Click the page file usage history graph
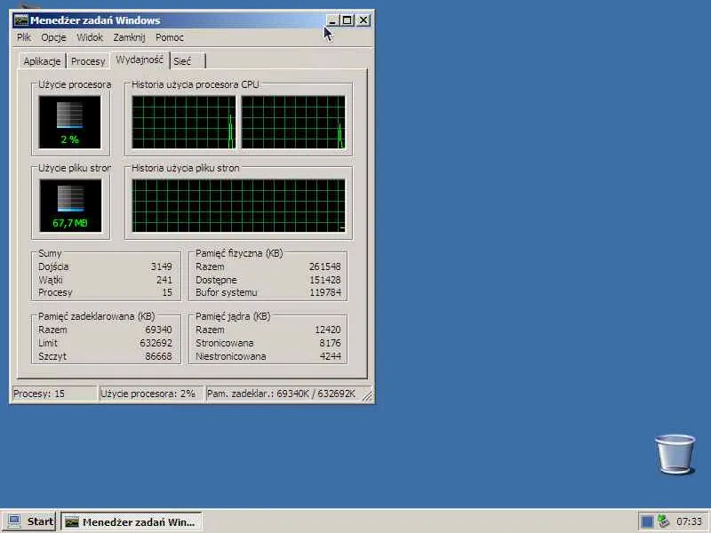This screenshot has width=711, height=533. click(238, 206)
